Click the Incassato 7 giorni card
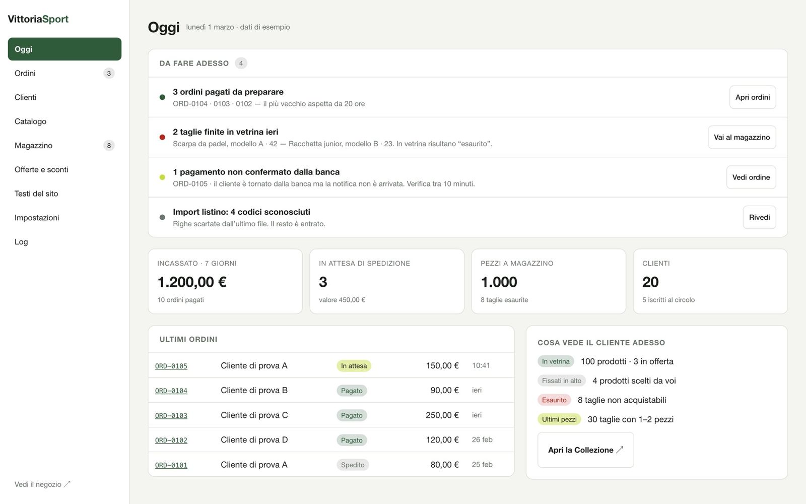The width and height of the screenshot is (806, 504). (225, 281)
